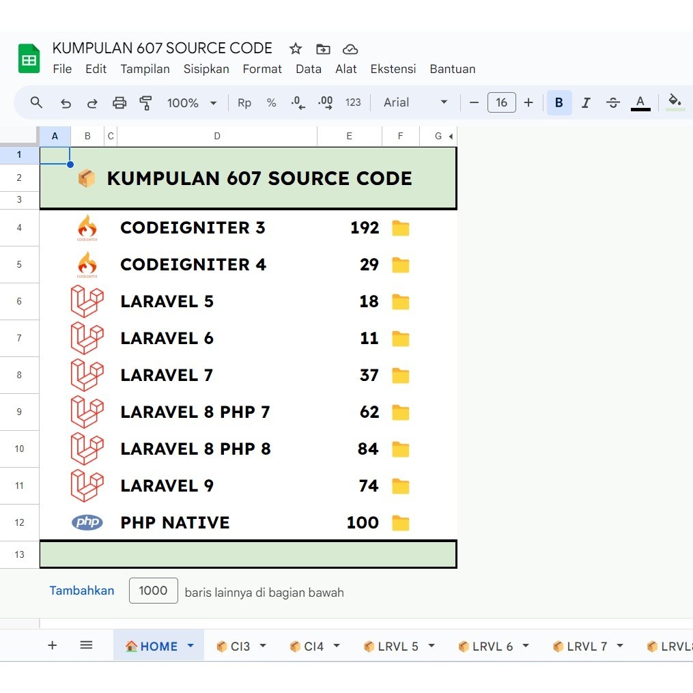Click the CodeIgniter flame logo in row 4
693x693 pixels.
[87, 227]
